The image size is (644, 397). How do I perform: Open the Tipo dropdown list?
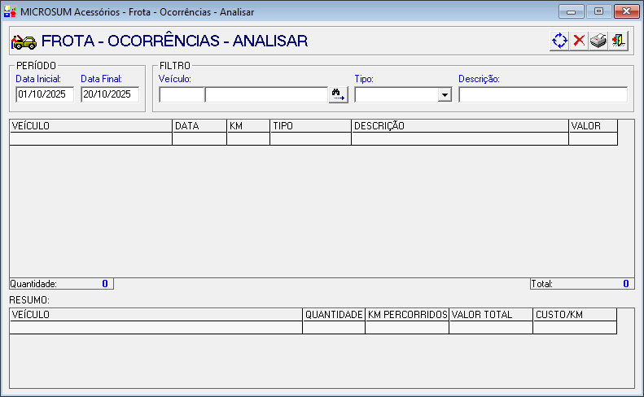(x=445, y=95)
